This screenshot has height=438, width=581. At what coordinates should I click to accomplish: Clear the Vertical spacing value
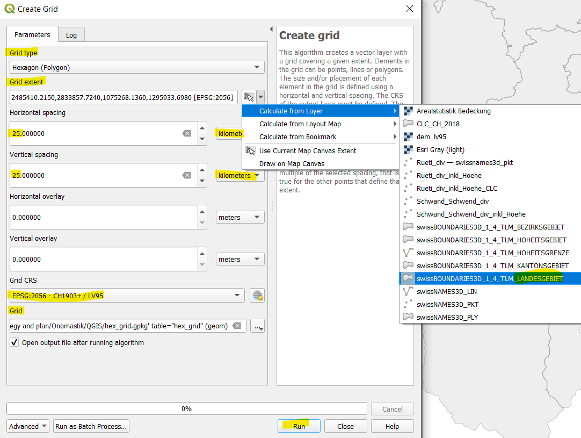187,175
